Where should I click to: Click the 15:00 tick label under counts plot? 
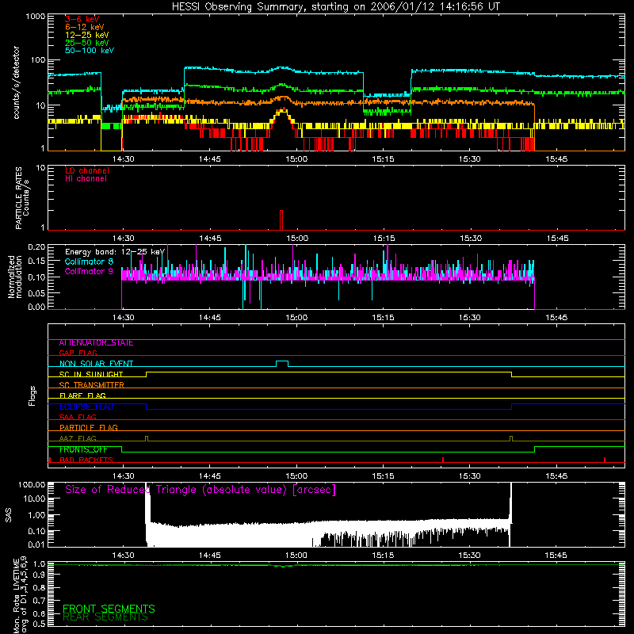click(296, 159)
